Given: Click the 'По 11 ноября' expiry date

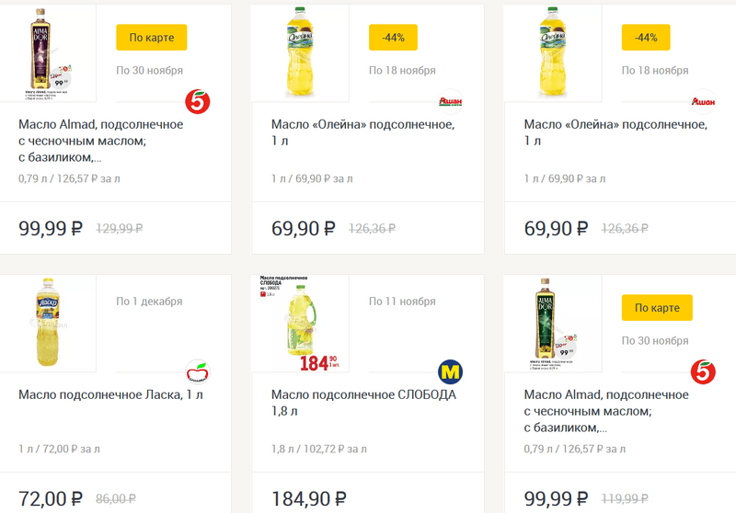Looking at the screenshot, I should tap(402, 302).
